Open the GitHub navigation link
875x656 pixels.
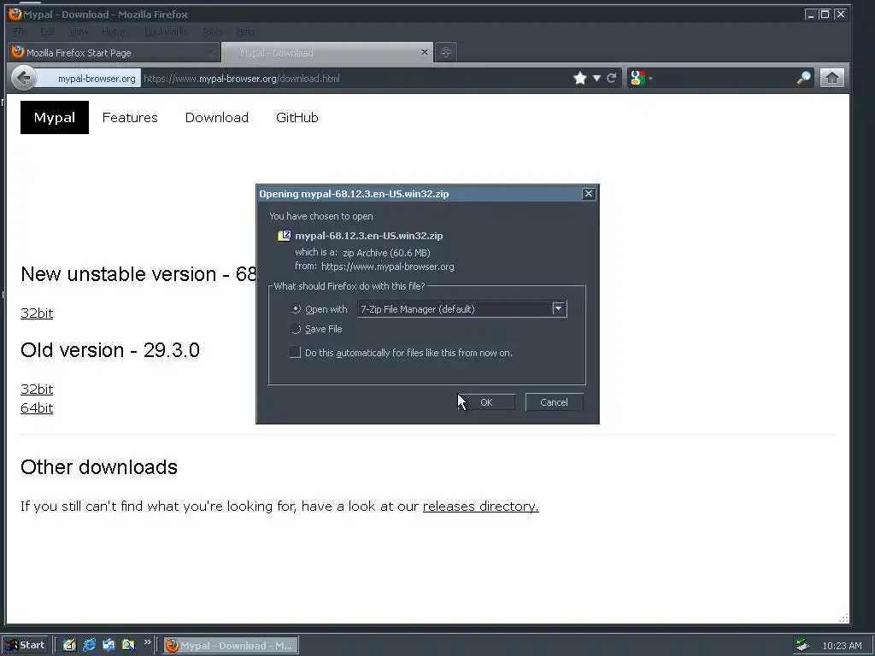(x=297, y=118)
